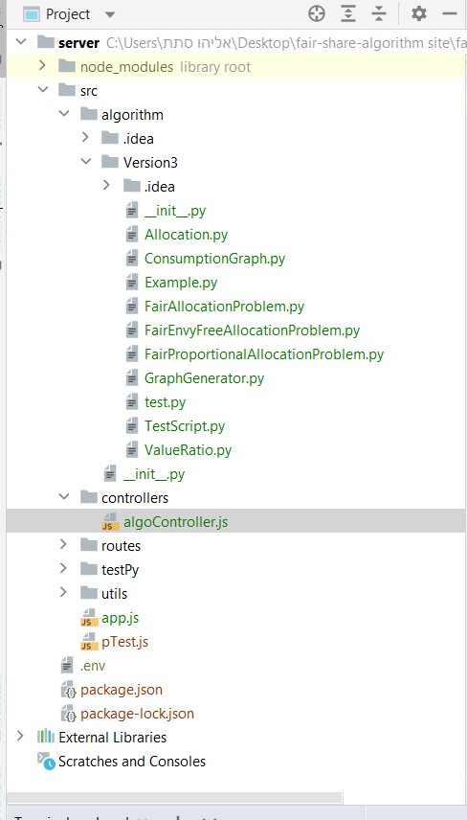Screen dimensions: 467x820
Task: Select FairProportionalAllocationProblem.py file
Action: click(x=264, y=354)
